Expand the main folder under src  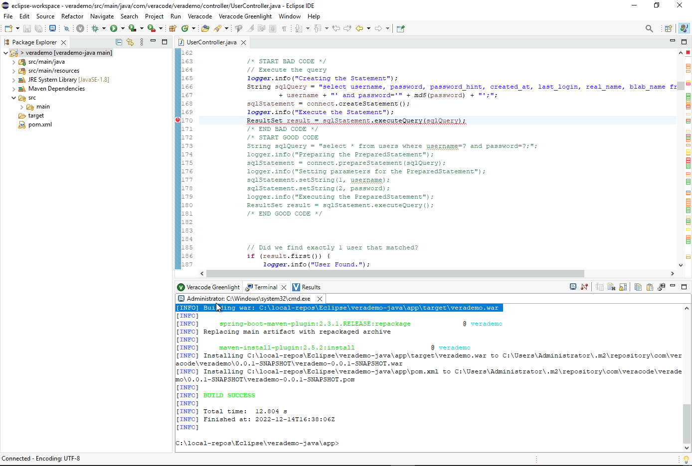[x=21, y=107]
